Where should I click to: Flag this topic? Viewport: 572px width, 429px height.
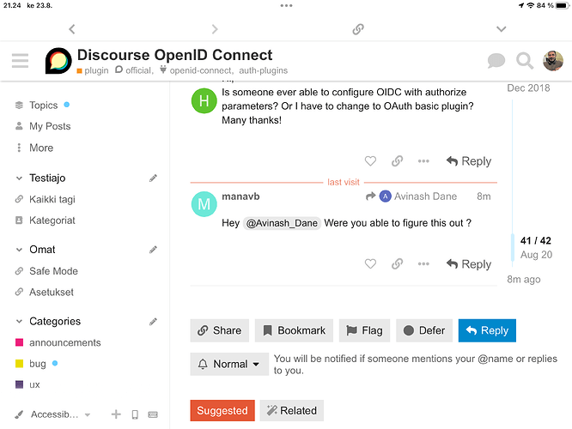point(364,330)
